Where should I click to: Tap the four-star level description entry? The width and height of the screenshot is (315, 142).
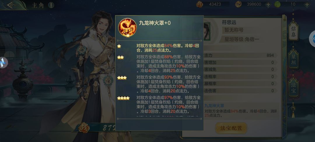pos(159,104)
